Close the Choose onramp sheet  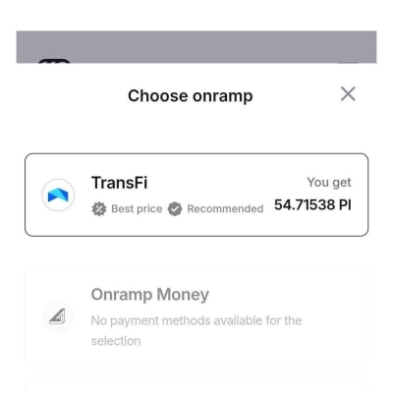pos(348,94)
